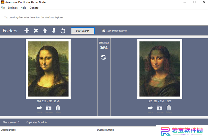
Task: Minimize the Awesome Duplicate Photo Finder window
Action: (x=185, y=2)
